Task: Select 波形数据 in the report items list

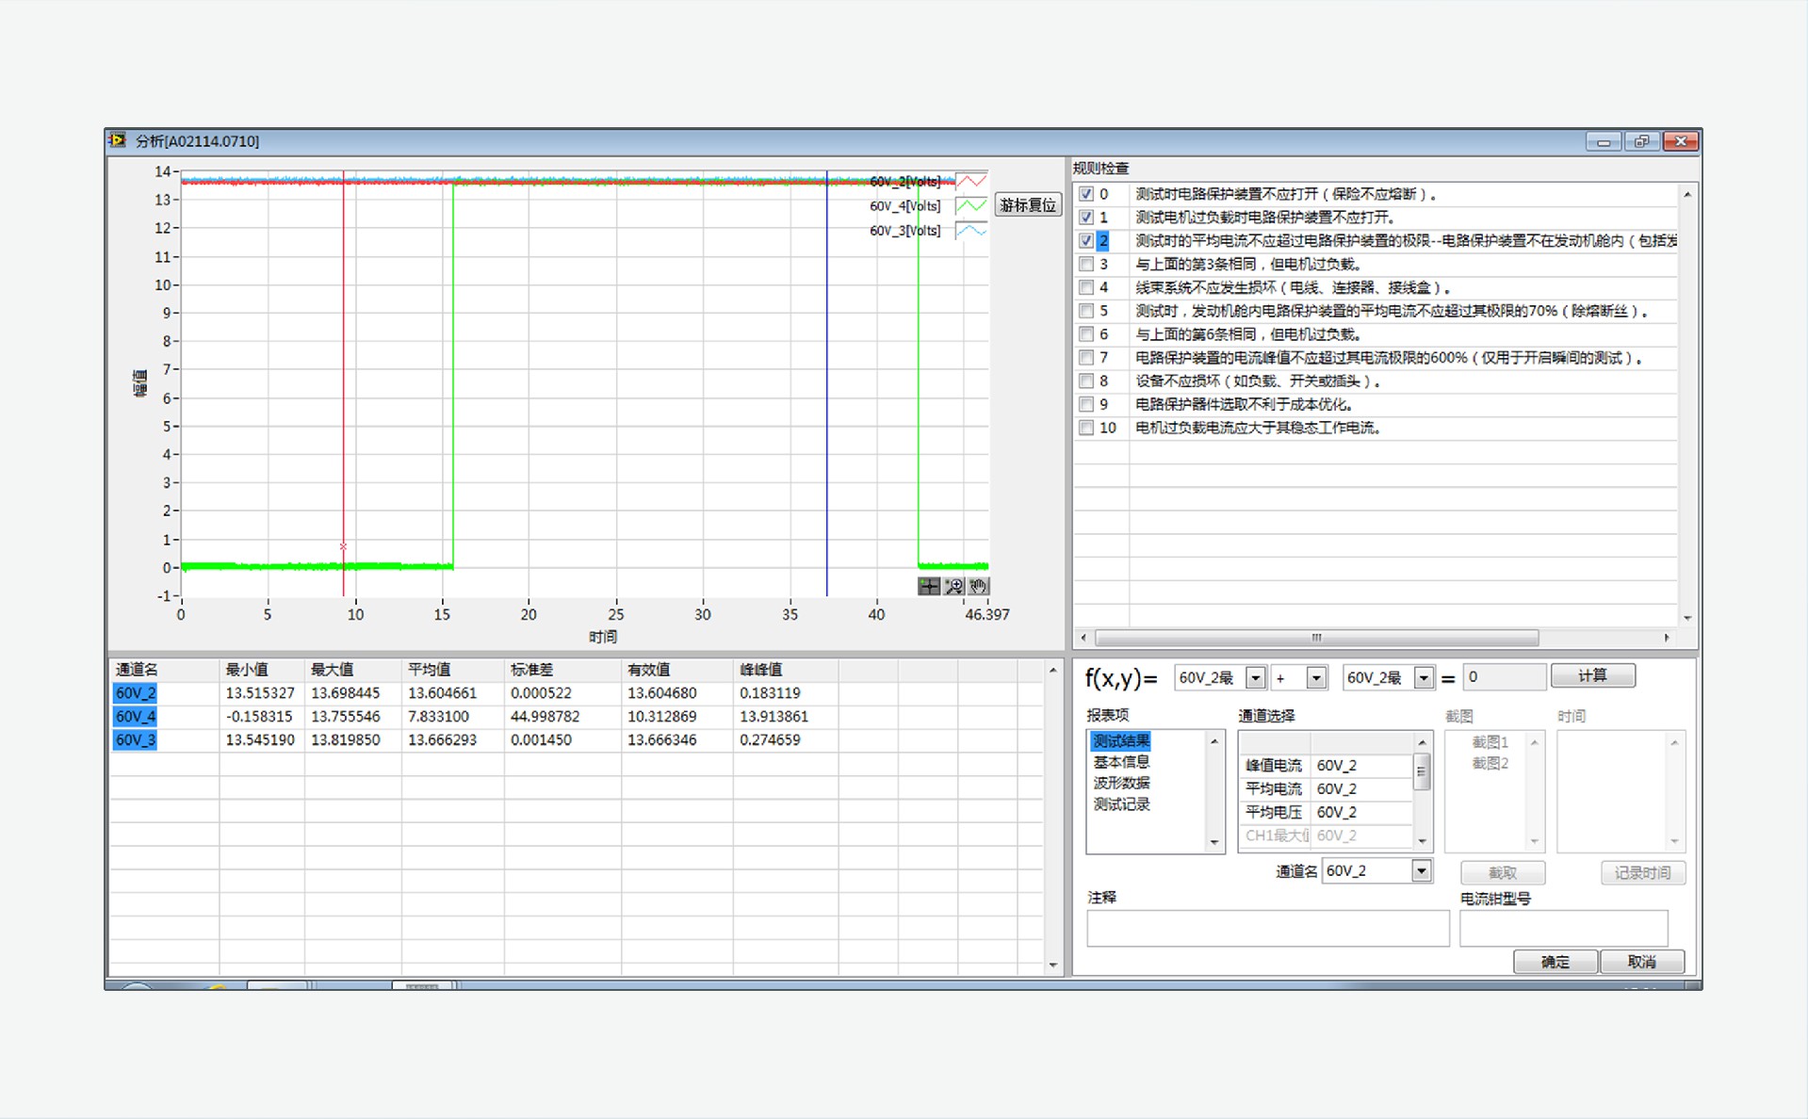Action: pyautogui.click(x=1121, y=783)
